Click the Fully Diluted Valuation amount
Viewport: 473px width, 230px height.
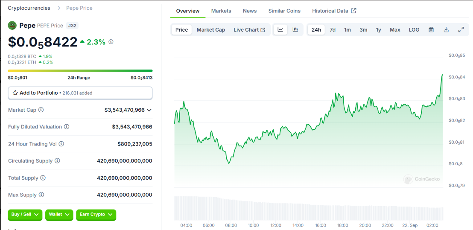pyautogui.click(x=132, y=127)
